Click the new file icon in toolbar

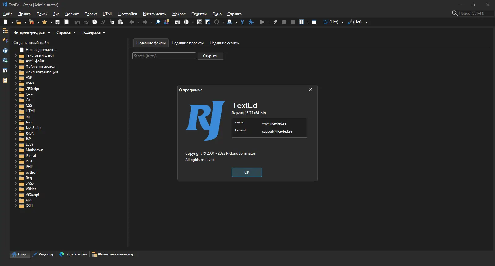[x=6, y=22]
